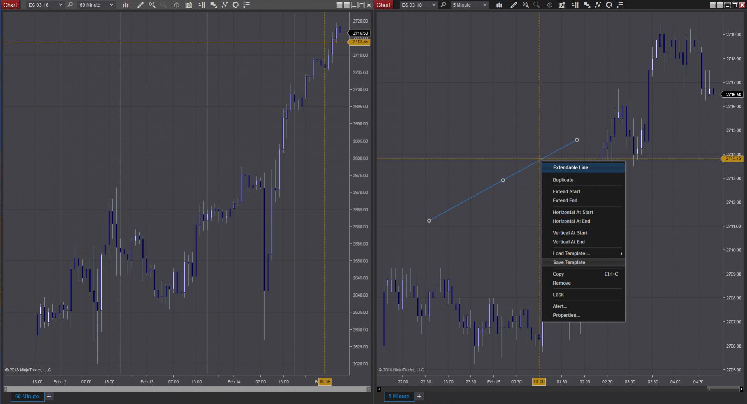The height and width of the screenshot is (404, 747).
Task: Open ES 03-18 instrument dropdown in right chart
Action: point(419,5)
